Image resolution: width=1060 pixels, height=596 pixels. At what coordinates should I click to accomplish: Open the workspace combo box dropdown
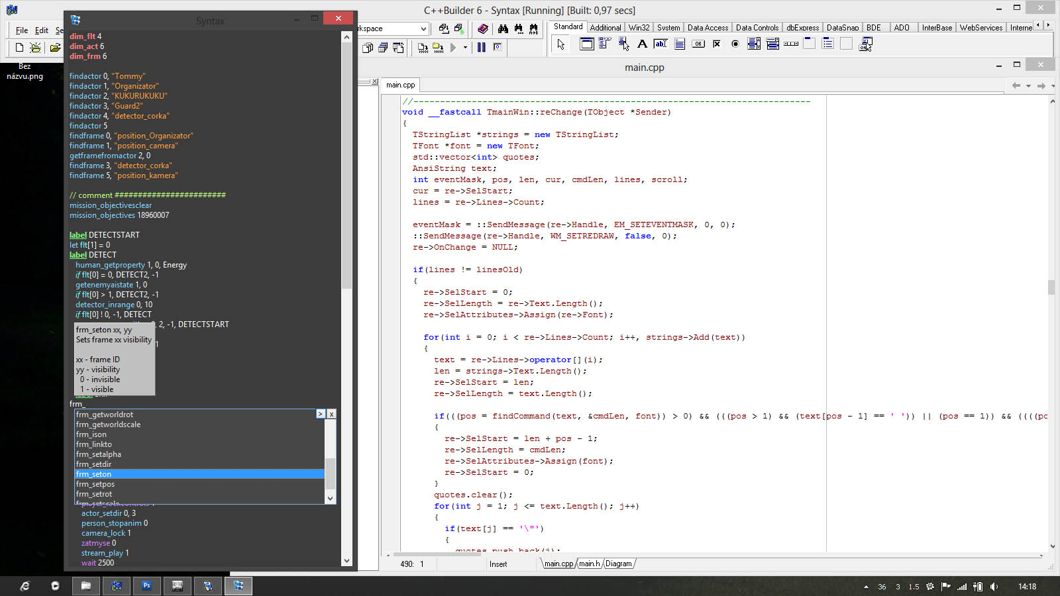423,28
